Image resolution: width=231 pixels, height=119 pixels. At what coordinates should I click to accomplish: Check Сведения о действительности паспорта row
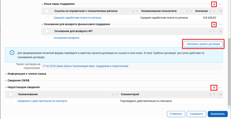[x=11, y=101]
